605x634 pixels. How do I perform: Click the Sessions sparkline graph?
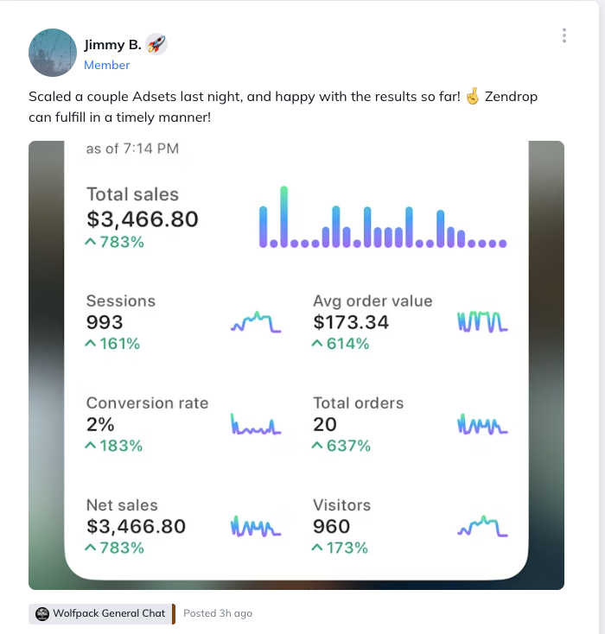tap(256, 323)
